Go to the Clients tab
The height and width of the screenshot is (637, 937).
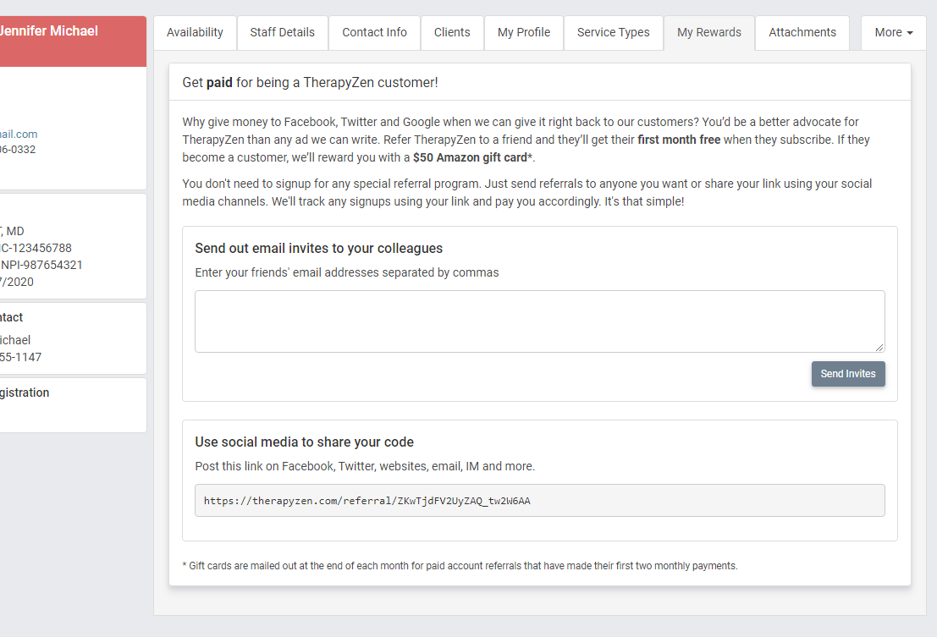coord(452,32)
